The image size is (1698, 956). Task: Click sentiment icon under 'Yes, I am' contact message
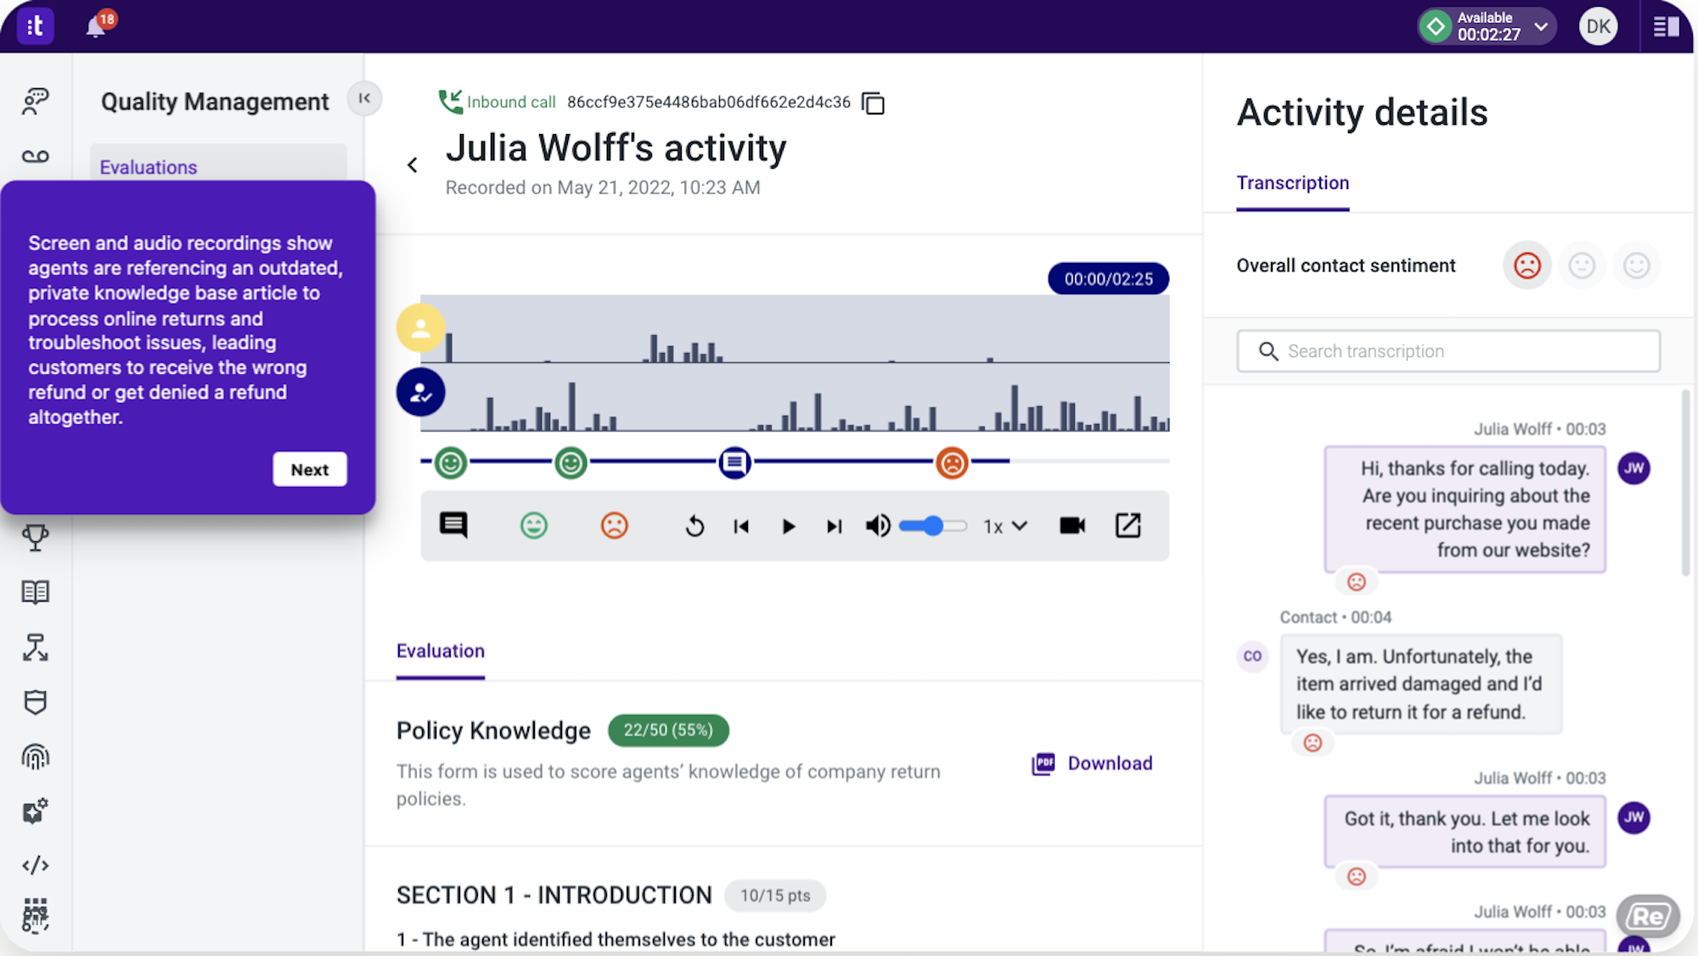(x=1313, y=743)
